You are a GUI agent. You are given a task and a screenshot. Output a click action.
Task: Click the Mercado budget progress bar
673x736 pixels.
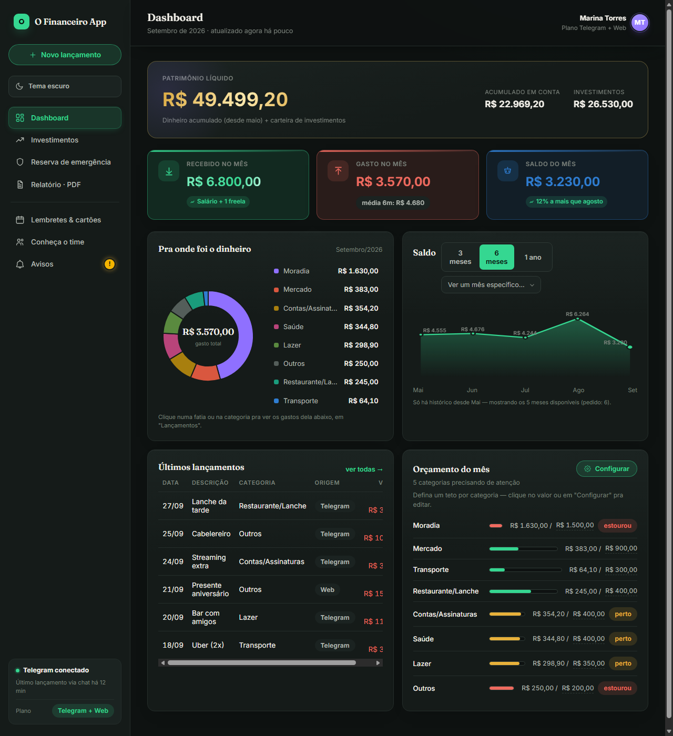(523, 549)
